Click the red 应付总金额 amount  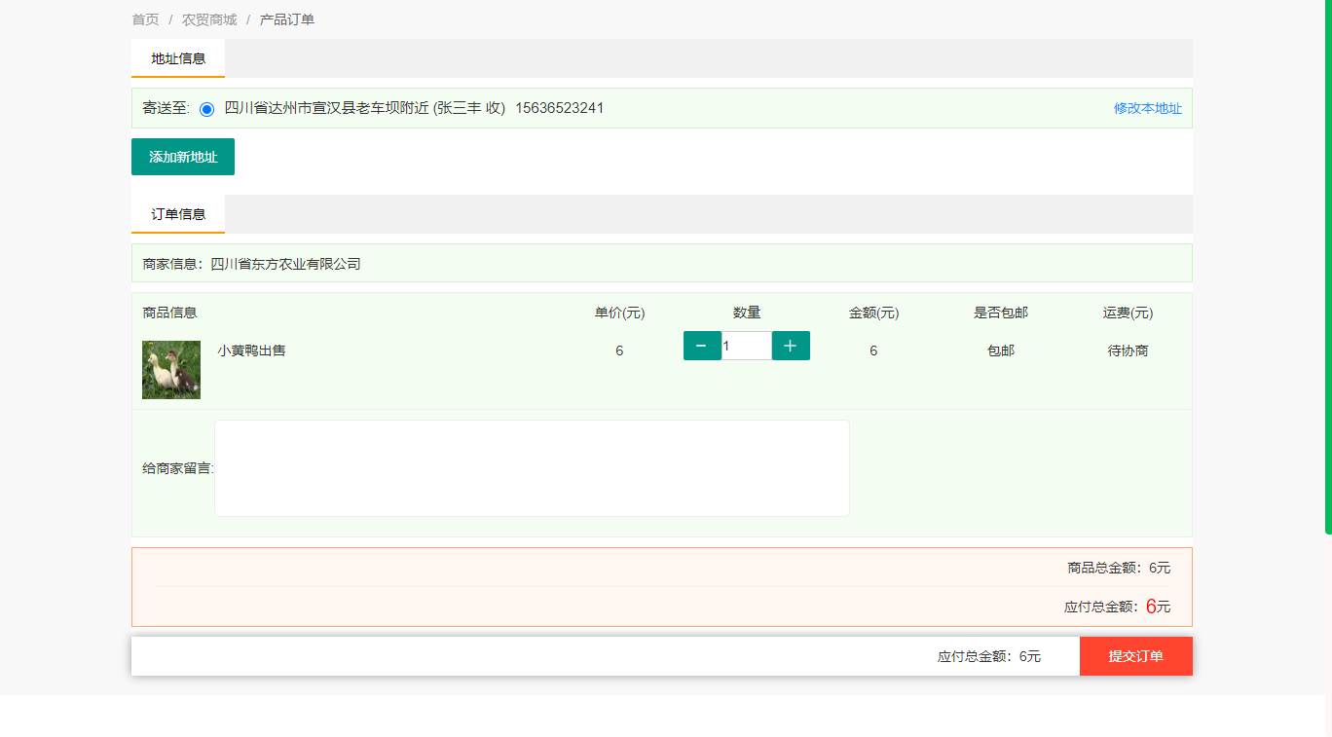click(x=1151, y=607)
